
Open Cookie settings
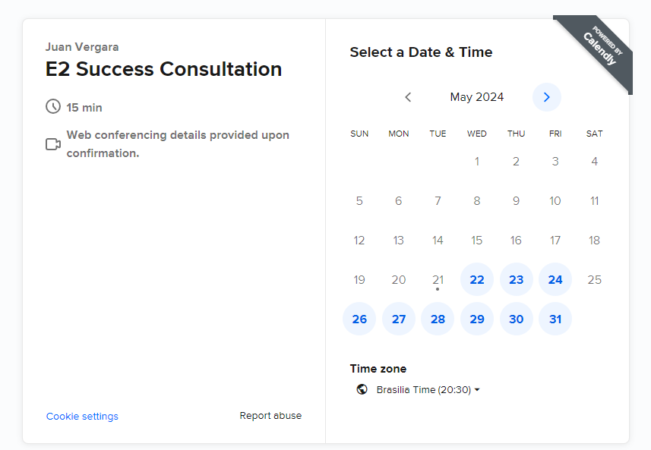point(81,416)
